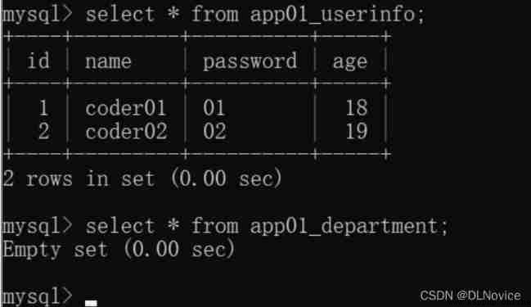The image size is (531, 307).
Task: Click password value 01
Action: click(x=214, y=108)
